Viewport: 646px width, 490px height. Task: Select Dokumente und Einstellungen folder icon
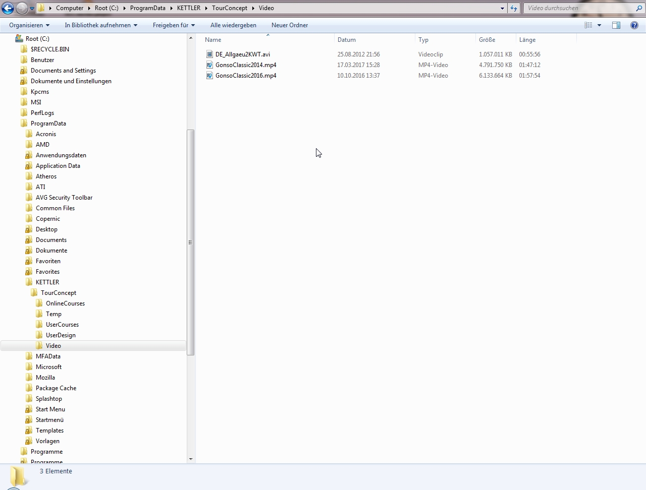24,81
